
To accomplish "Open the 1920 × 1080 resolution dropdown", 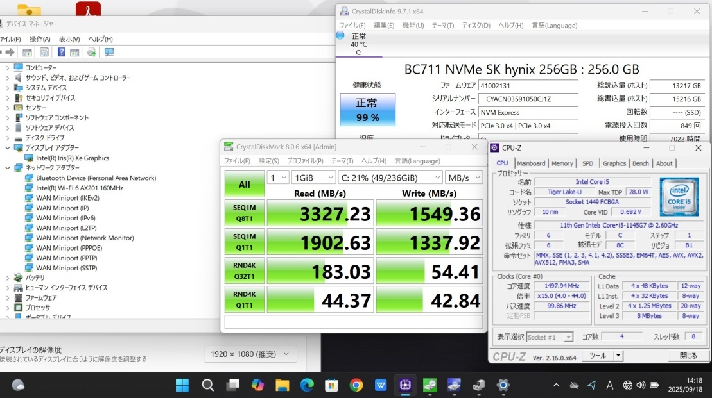I will [x=250, y=354].
